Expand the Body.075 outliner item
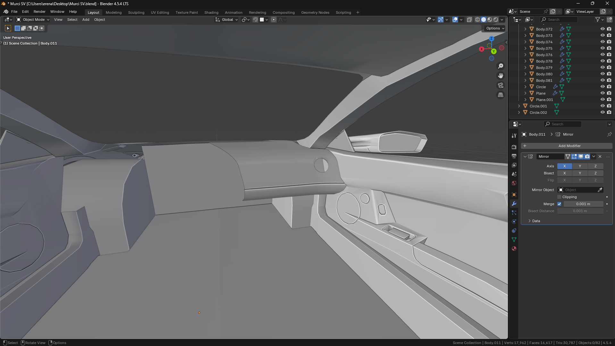Image resolution: width=615 pixels, height=346 pixels. click(525, 48)
